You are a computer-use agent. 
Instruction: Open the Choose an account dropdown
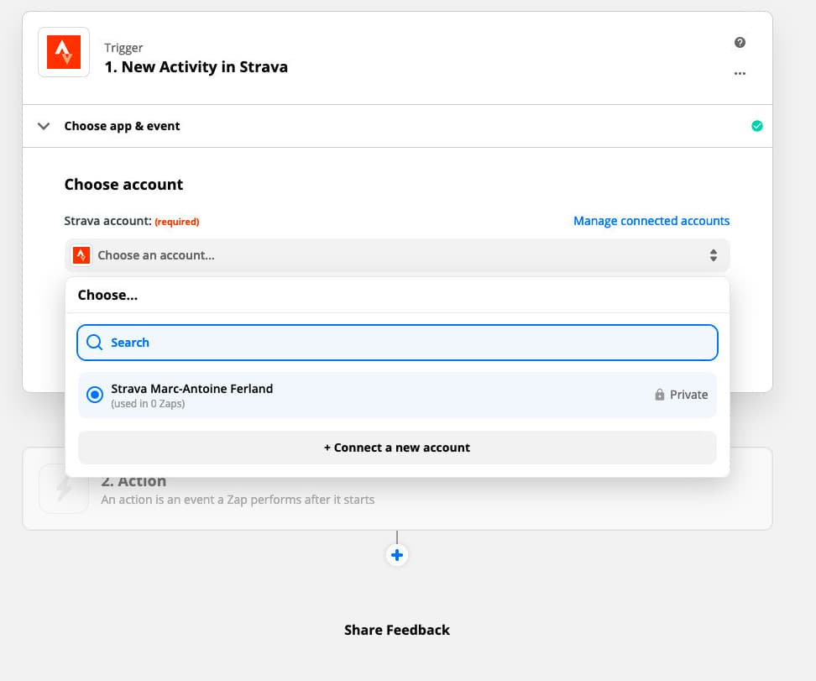(395, 254)
